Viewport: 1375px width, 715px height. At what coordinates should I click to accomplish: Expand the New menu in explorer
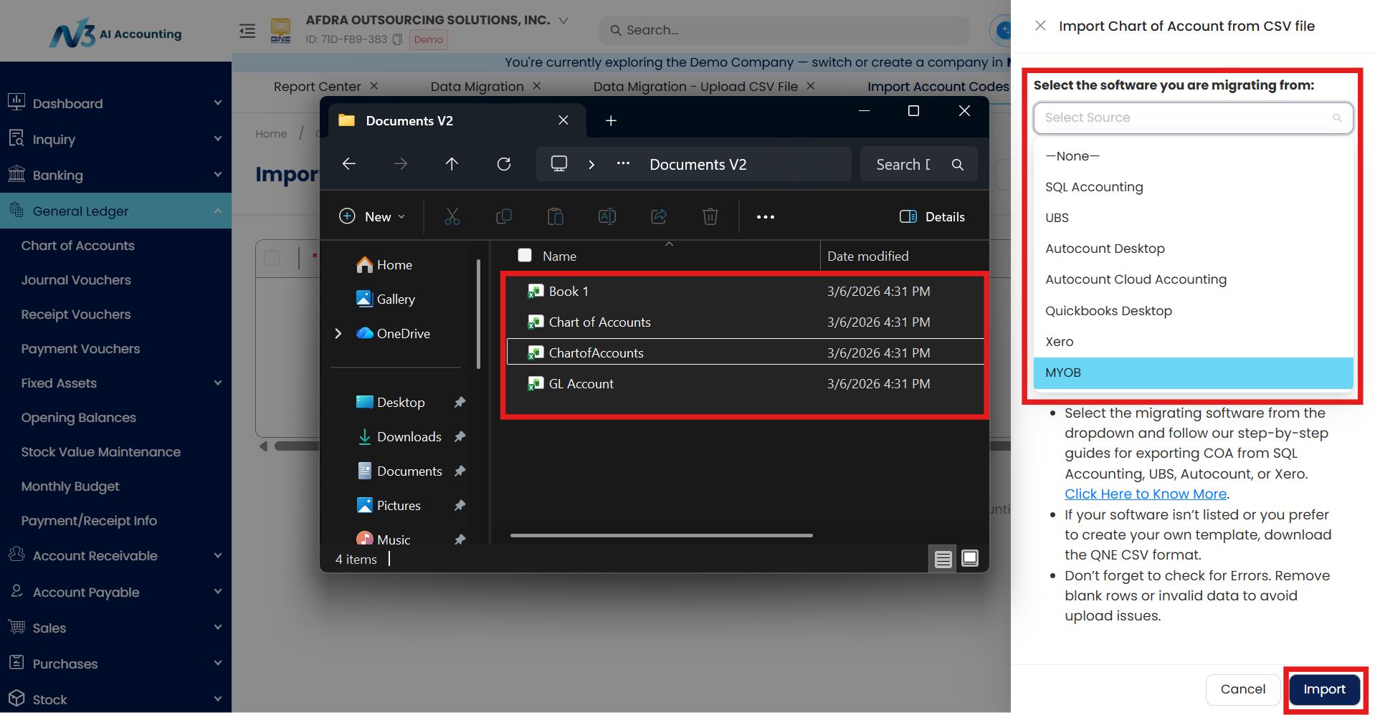tap(372, 216)
